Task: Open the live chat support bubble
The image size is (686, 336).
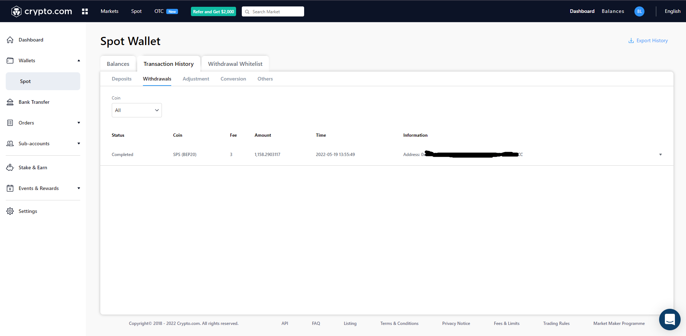Action: pos(670,319)
